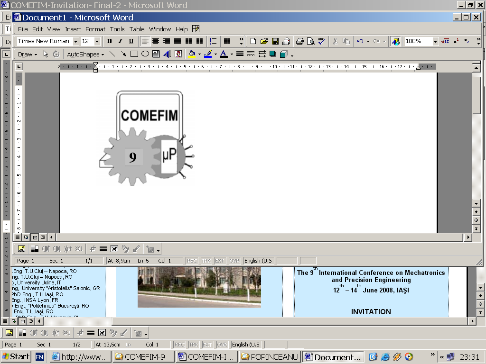Open the File menu

[23, 29]
